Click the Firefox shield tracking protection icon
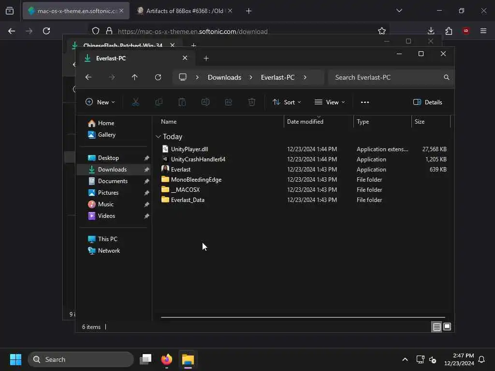The image size is (495, 371). [x=96, y=31]
